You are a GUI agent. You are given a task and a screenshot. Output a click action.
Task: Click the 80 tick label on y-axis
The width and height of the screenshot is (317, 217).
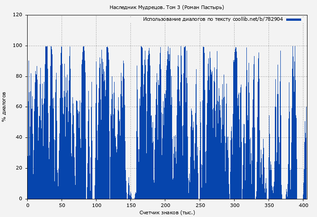[19, 76]
